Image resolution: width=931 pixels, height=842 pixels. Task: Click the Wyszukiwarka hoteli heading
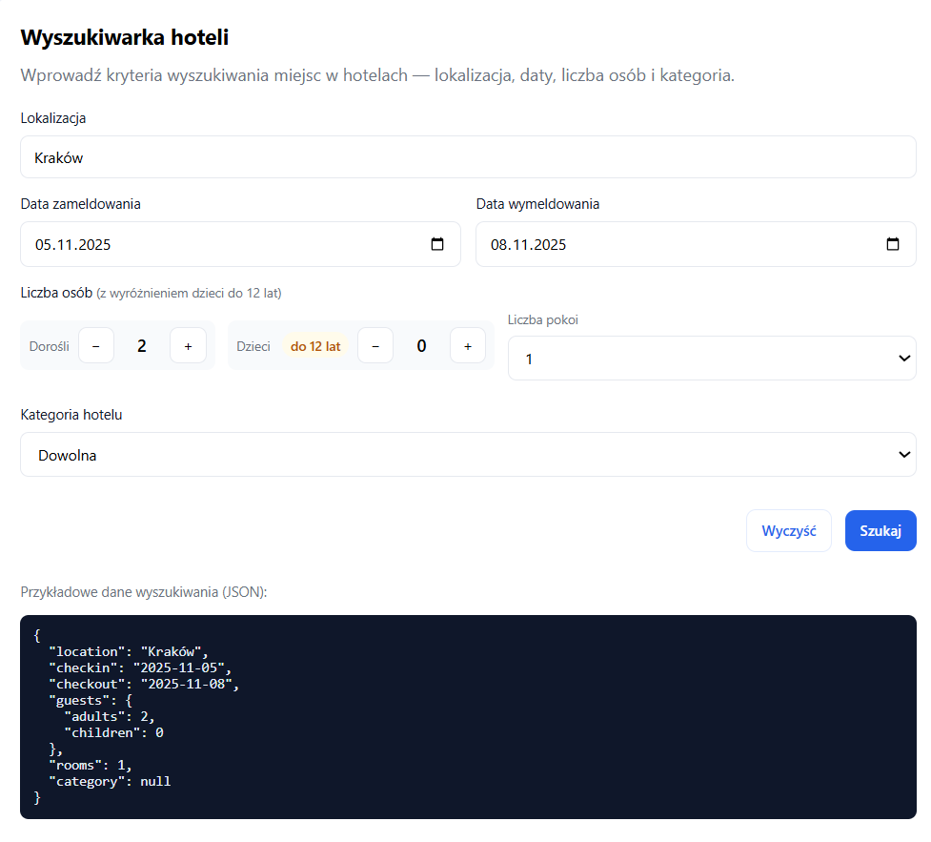click(x=125, y=38)
